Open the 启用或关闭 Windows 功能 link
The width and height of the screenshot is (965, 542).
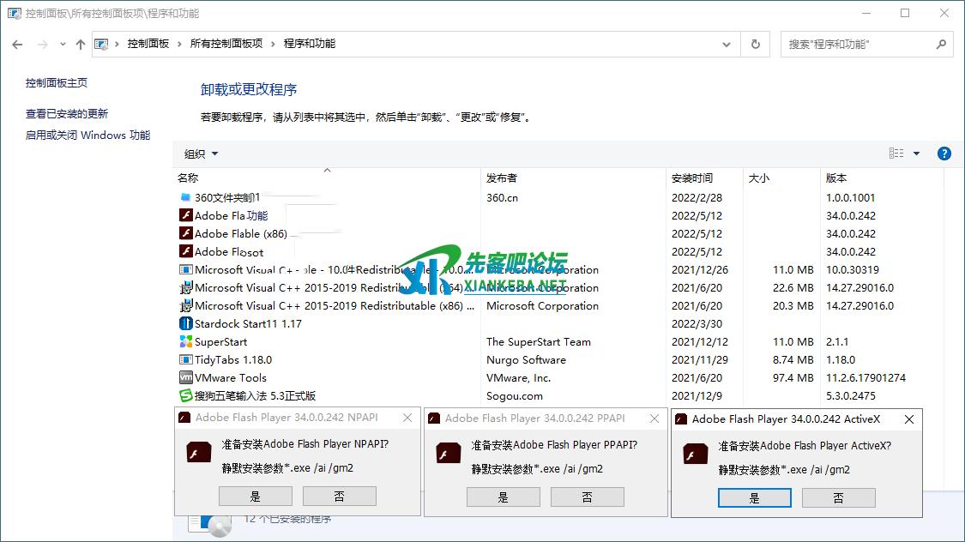coord(87,135)
